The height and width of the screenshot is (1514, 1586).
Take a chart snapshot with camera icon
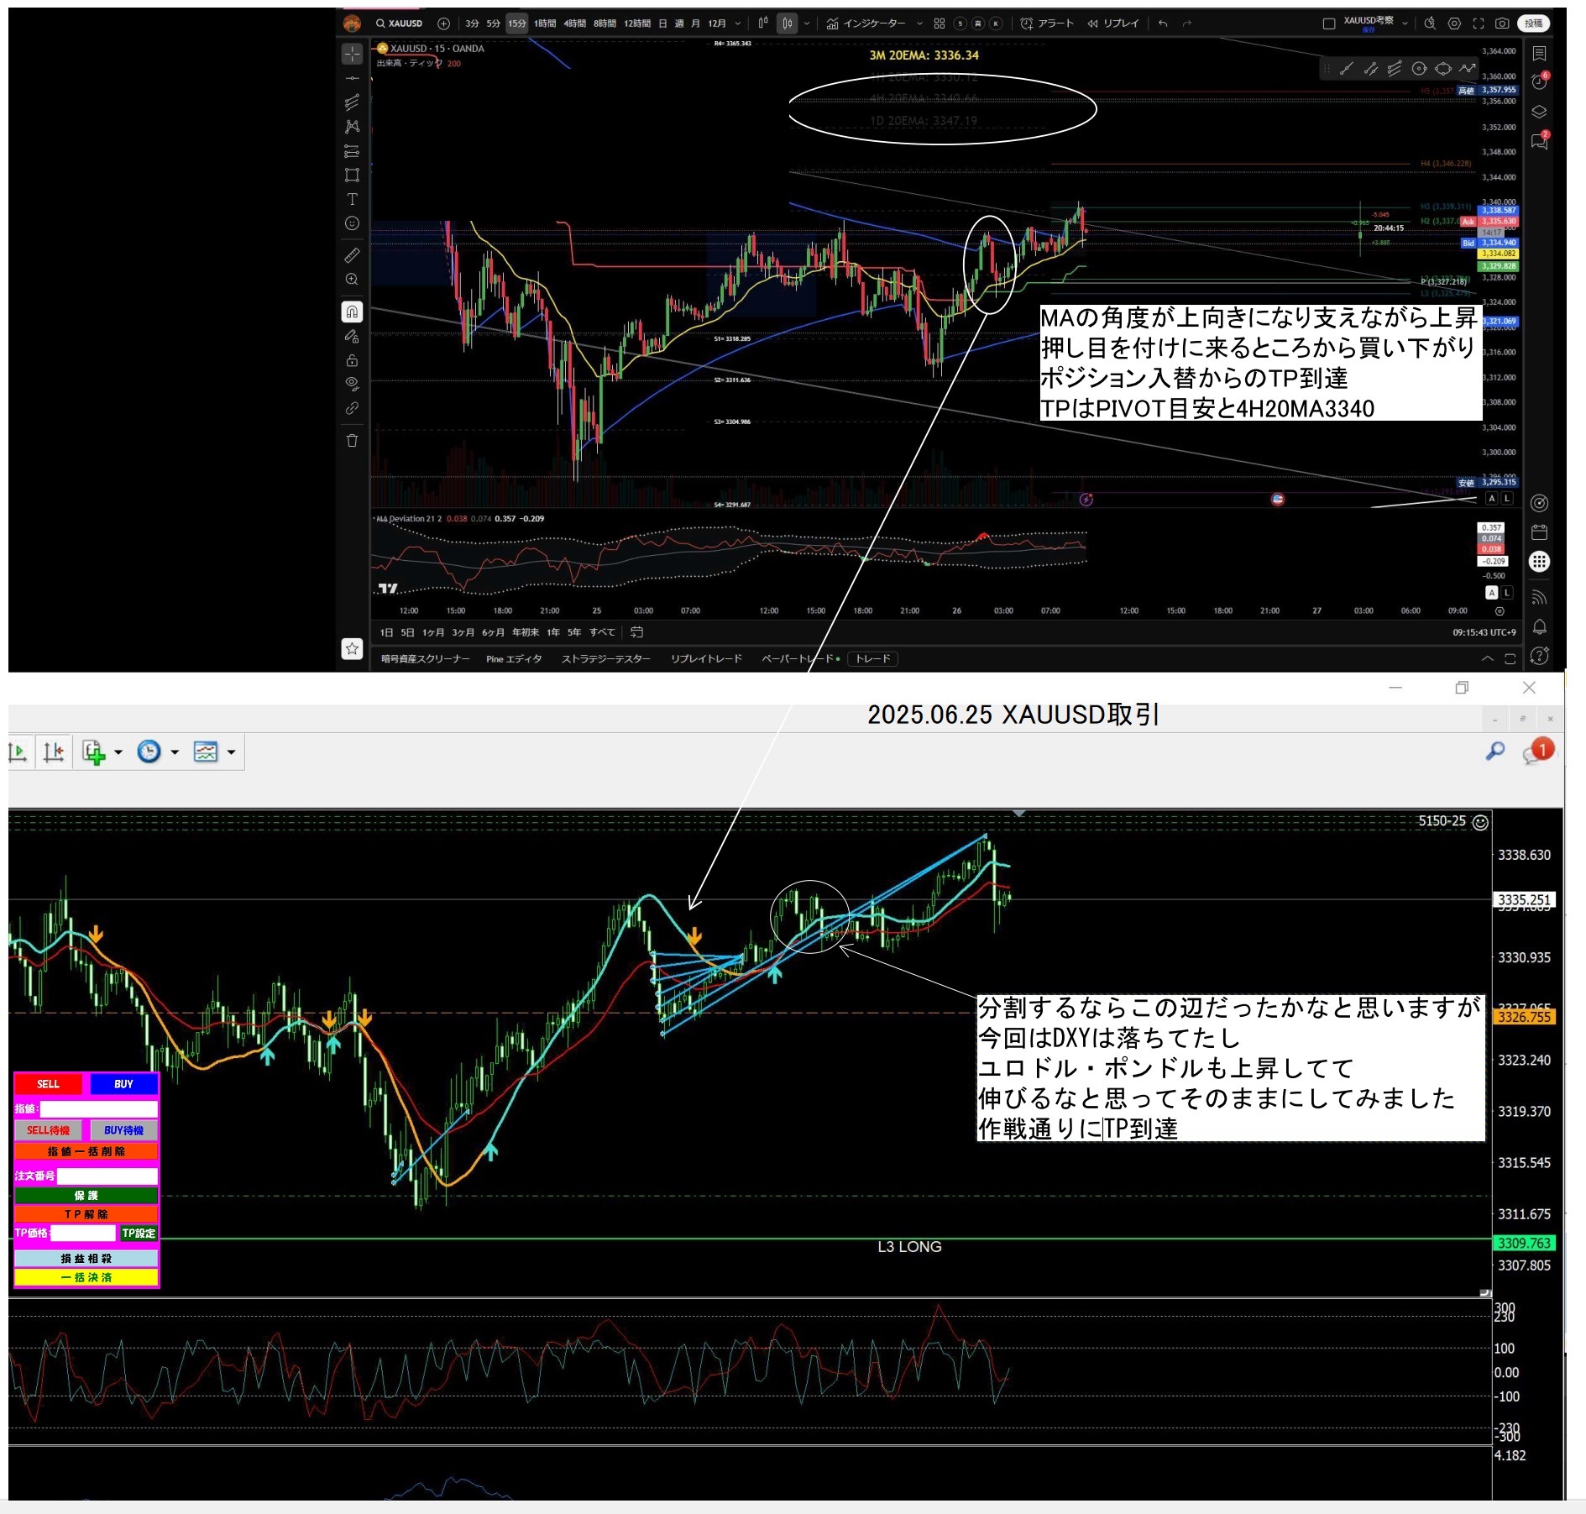point(1503,24)
